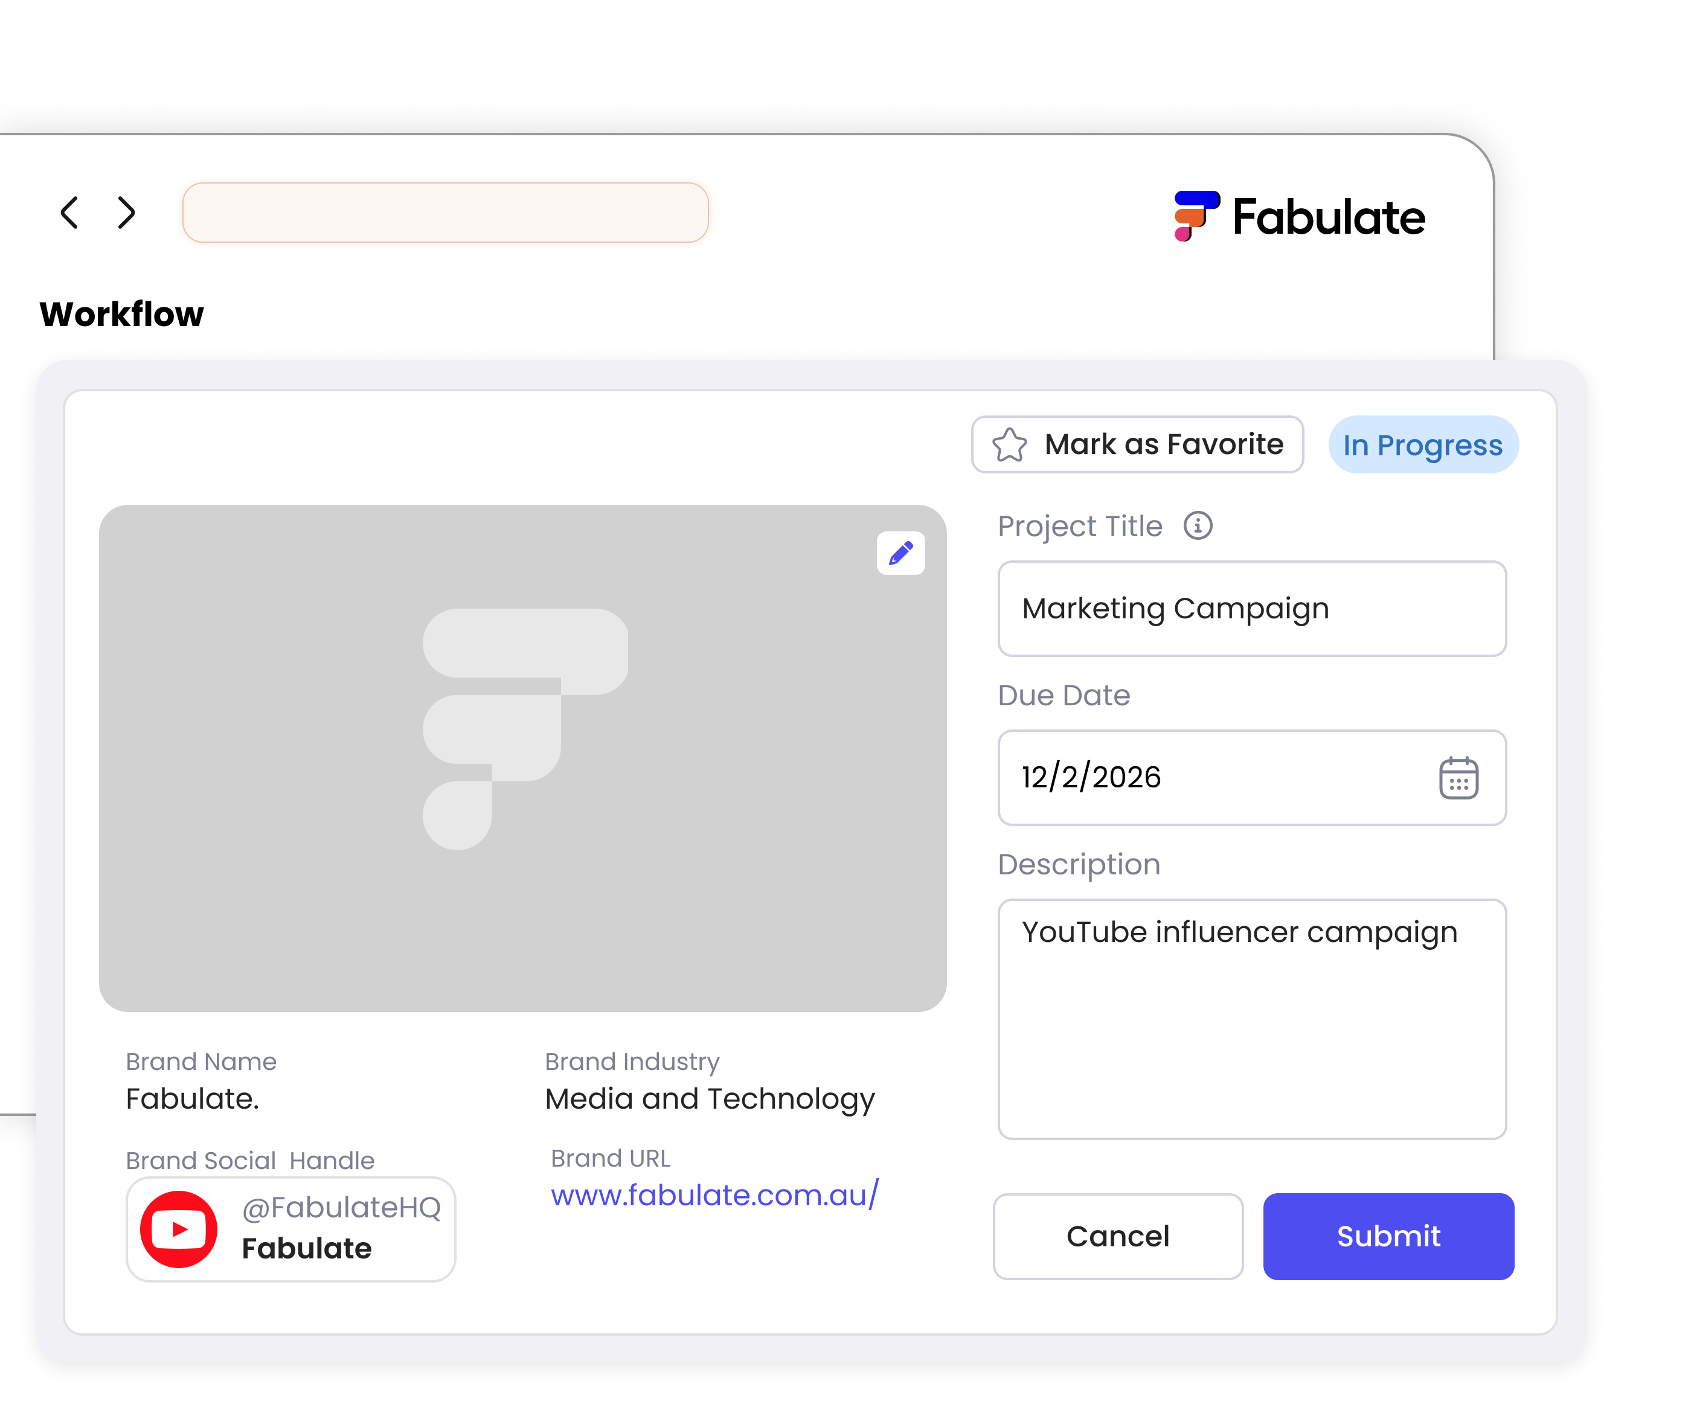Click the Project Title info icon
Screen dimensions: 1691x1413
coord(1198,526)
